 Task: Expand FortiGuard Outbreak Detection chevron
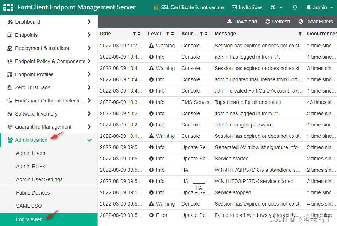(89, 100)
